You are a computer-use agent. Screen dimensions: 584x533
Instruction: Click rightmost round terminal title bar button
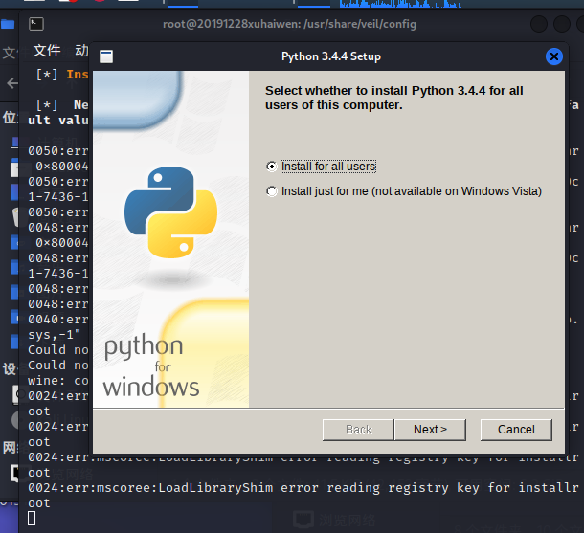coord(580,25)
